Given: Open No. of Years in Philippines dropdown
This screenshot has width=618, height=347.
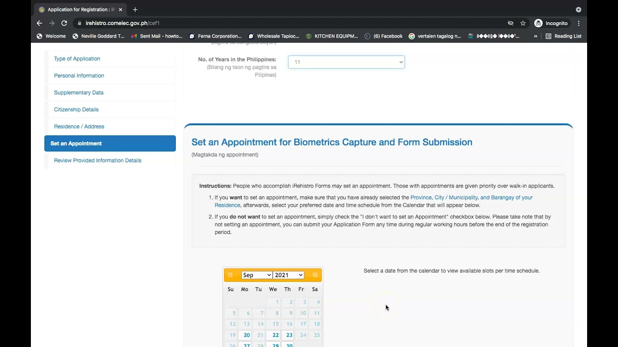Looking at the screenshot, I should click(346, 62).
